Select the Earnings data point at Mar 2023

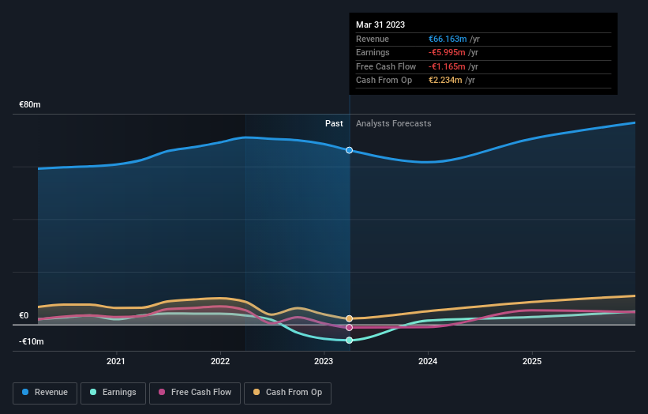pos(349,340)
